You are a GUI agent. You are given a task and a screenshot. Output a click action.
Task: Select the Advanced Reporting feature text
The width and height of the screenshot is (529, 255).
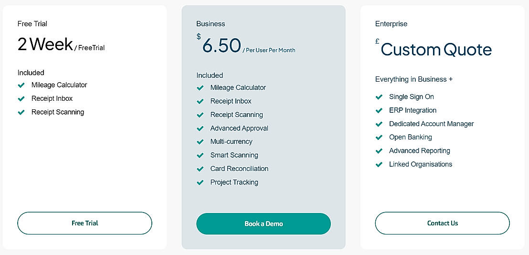pyautogui.click(x=419, y=151)
